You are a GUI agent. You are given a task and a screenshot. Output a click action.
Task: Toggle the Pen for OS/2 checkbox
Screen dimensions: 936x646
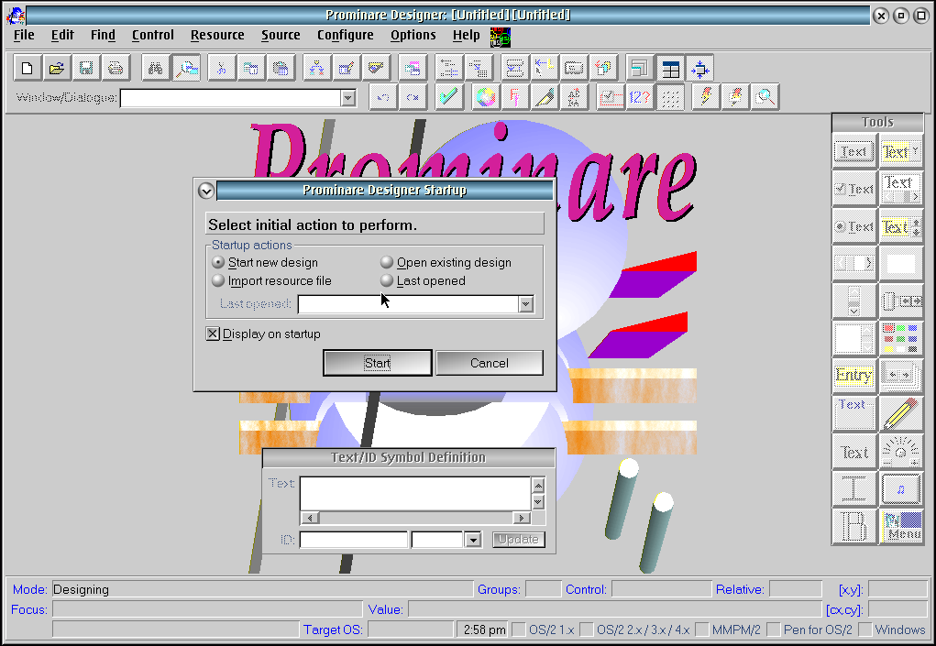(x=774, y=630)
